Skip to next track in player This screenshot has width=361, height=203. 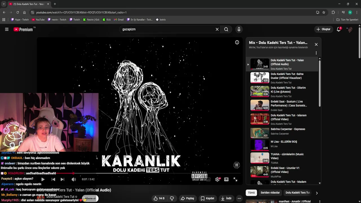(x=62, y=179)
